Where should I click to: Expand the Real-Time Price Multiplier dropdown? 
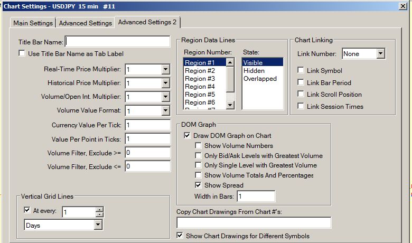(x=165, y=69)
